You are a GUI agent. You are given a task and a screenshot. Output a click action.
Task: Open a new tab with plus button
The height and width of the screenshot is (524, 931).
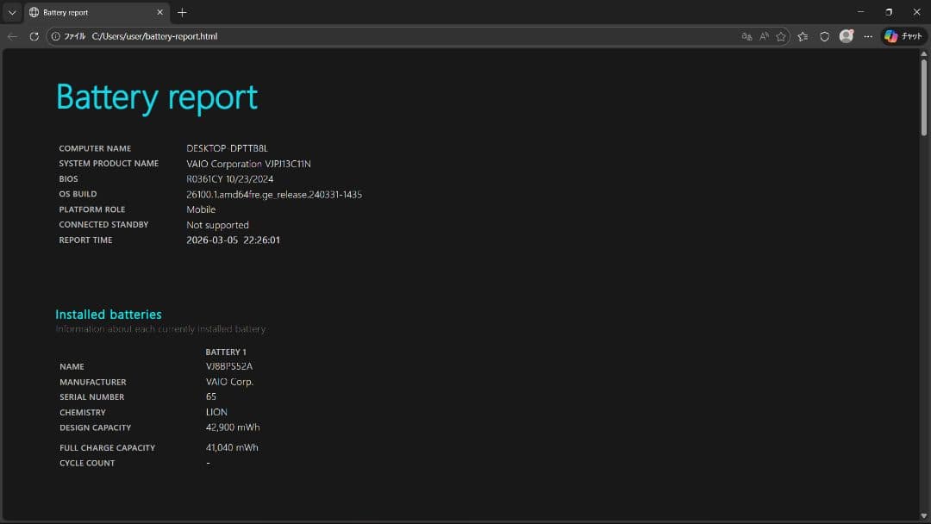[182, 12]
